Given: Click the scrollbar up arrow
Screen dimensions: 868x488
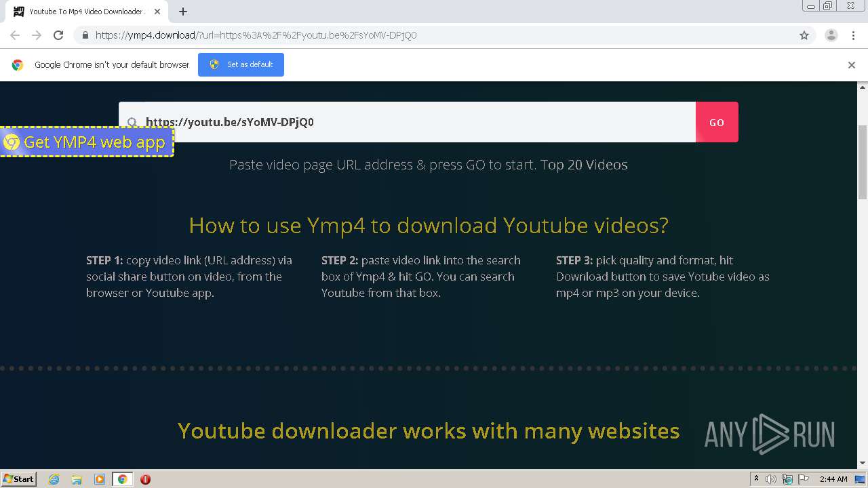Looking at the screenshot, I should coord(863,87).
